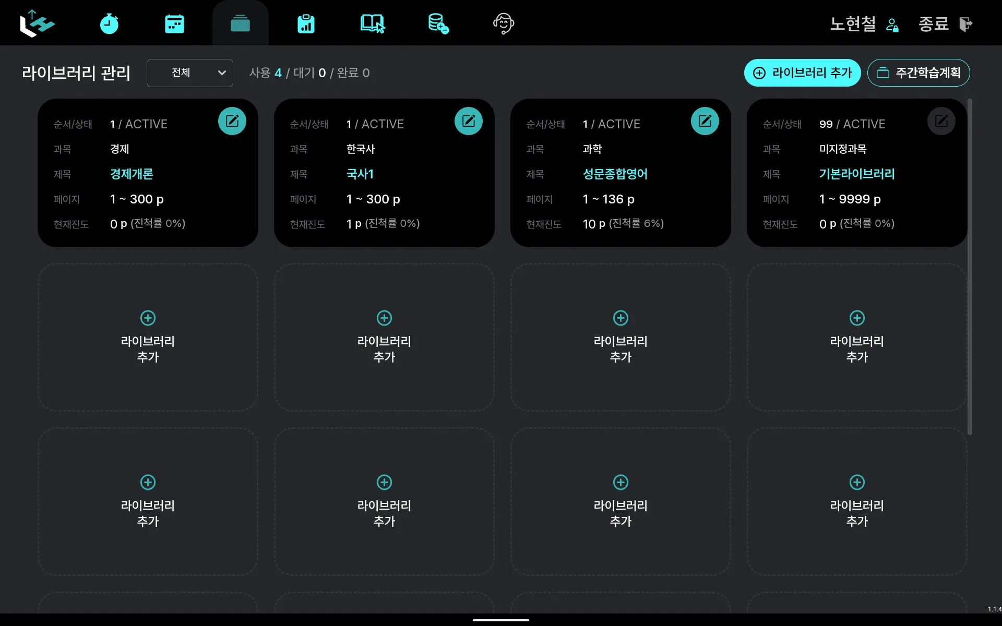
Task: Open user profile icon next to 노현철
Action: [x=892, y=25]
